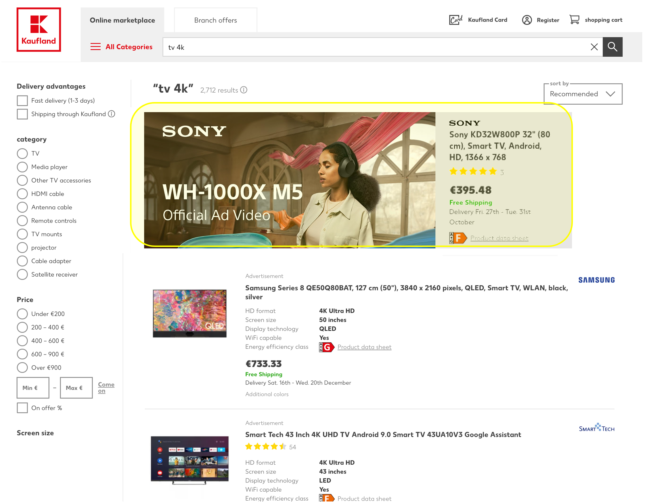Click the Min € price input
Viewport: 647px width, 502px height.
(x=33, y=388)
